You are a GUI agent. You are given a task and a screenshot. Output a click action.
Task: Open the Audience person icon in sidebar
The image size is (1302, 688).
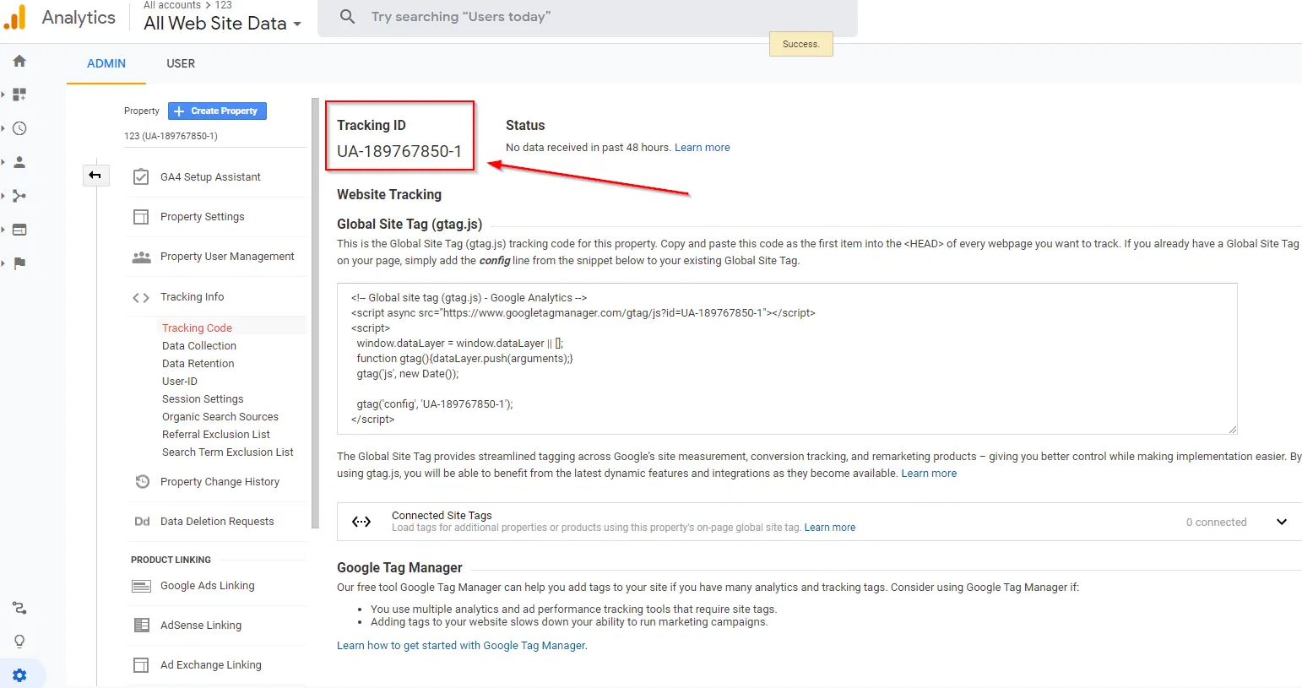pos(19,162)
